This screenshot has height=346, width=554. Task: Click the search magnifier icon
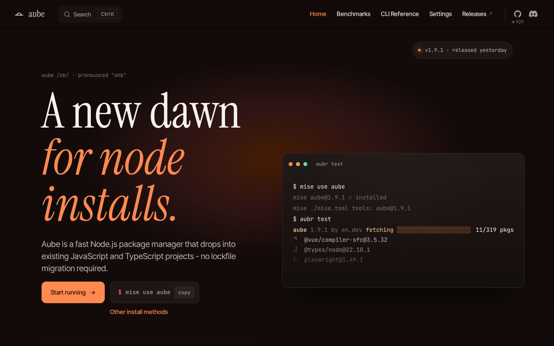click(x=67, y=14)
